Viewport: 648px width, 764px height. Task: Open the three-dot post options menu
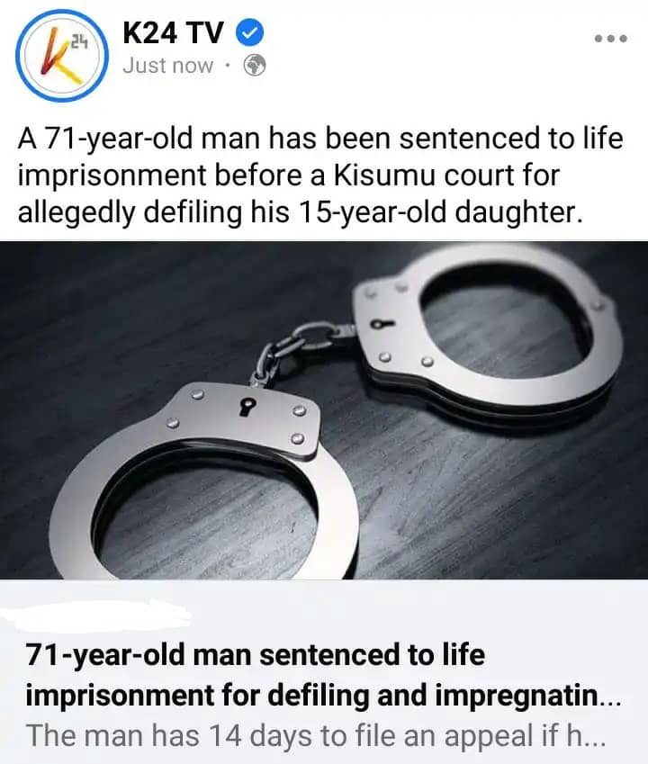(611, 38)
